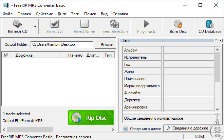Screen dimensions: 224x140
Task: Click the Refresh CD toolbar icon
Action: (18, 24)
